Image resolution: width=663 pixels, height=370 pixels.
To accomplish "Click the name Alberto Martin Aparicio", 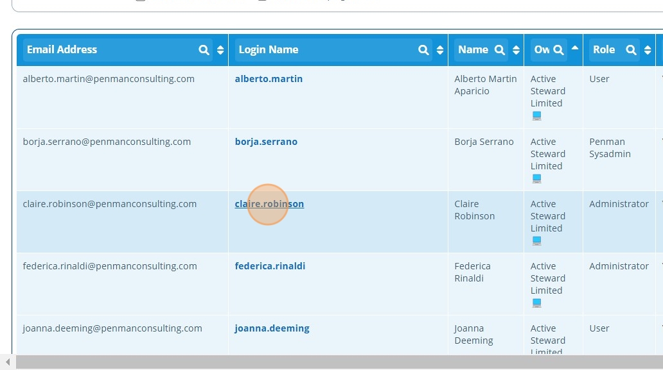I will coord(486,85).
